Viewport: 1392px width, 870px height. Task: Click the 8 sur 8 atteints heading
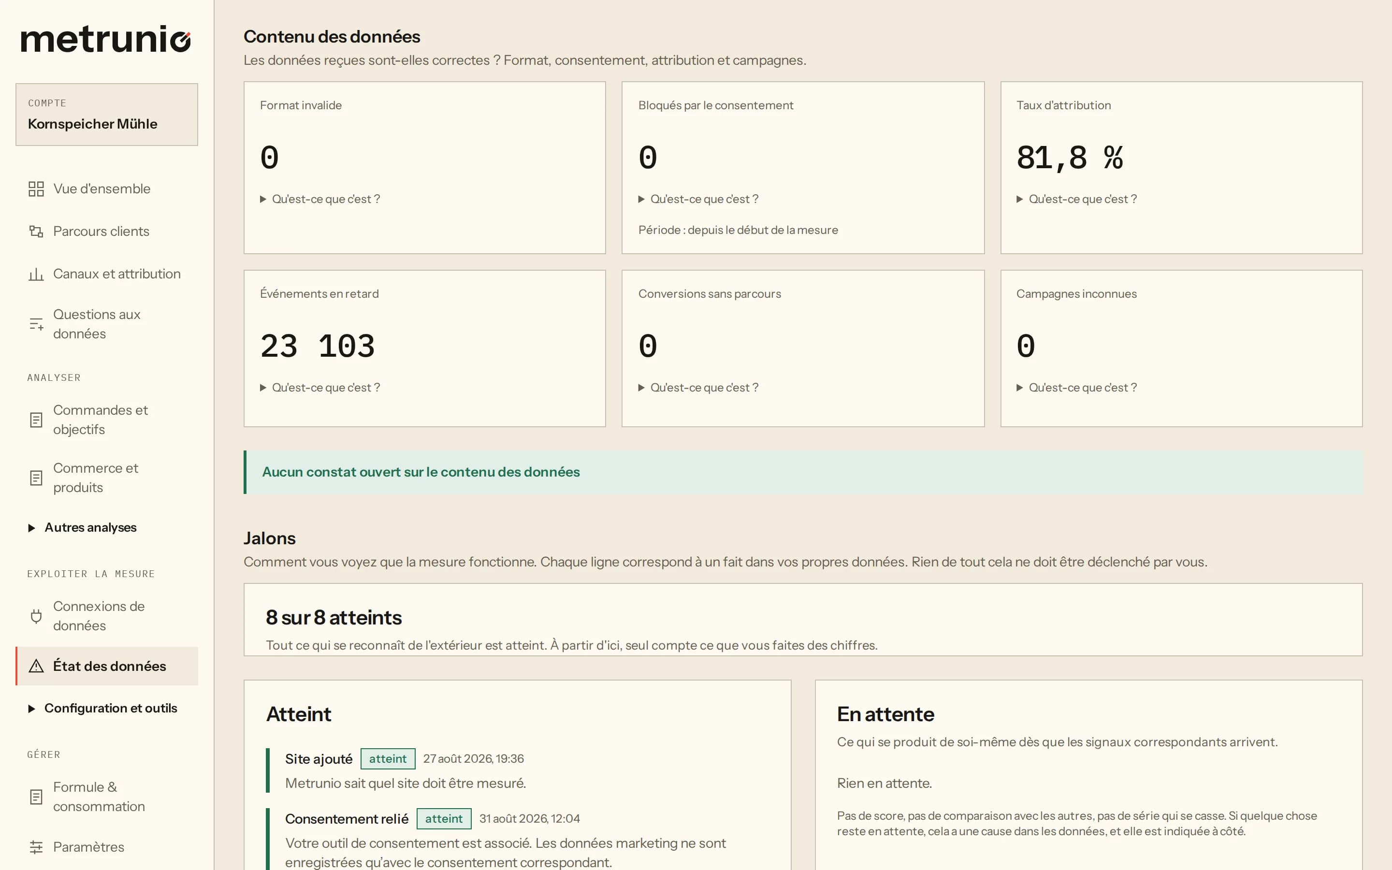pyautogui.click(x=333, y=617)
